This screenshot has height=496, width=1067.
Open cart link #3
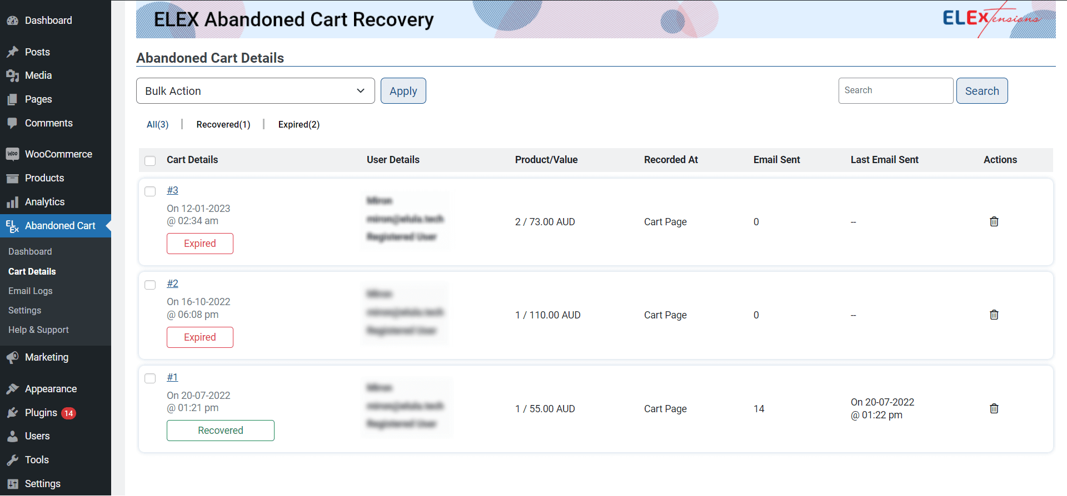[172, 190]
